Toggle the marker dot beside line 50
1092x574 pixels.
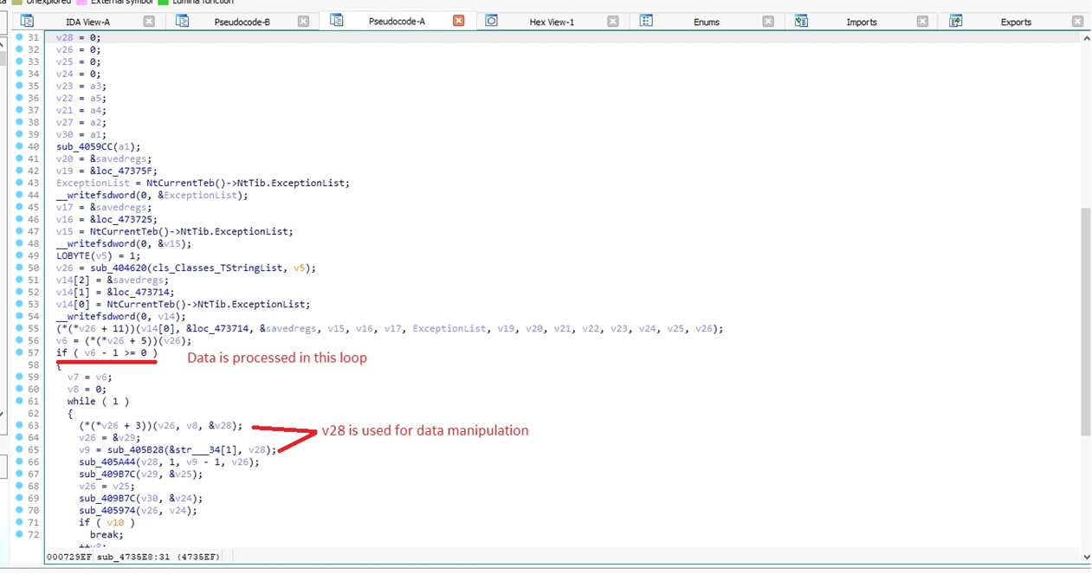click(x=19, y=268)
